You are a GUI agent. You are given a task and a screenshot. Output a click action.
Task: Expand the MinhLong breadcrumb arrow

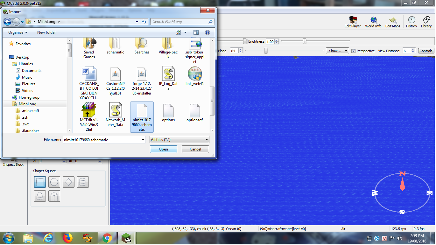[59, 22]
